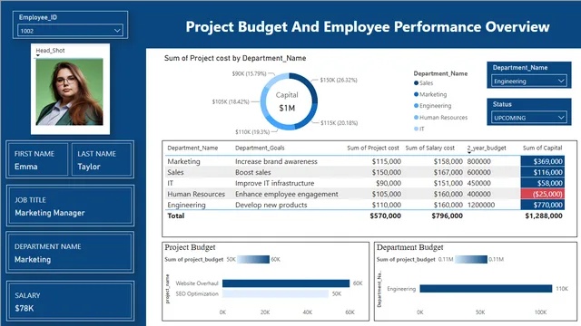
Task: Click the $796,000 total salary cost
Action: [447, 216]
